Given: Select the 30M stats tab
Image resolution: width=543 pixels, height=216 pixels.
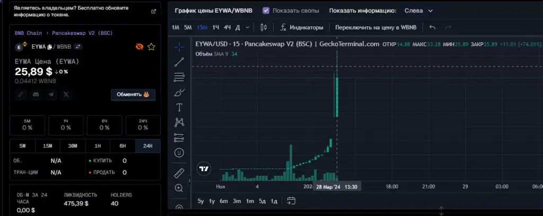Looking at the screenshot, I should (x=73, y=146).
